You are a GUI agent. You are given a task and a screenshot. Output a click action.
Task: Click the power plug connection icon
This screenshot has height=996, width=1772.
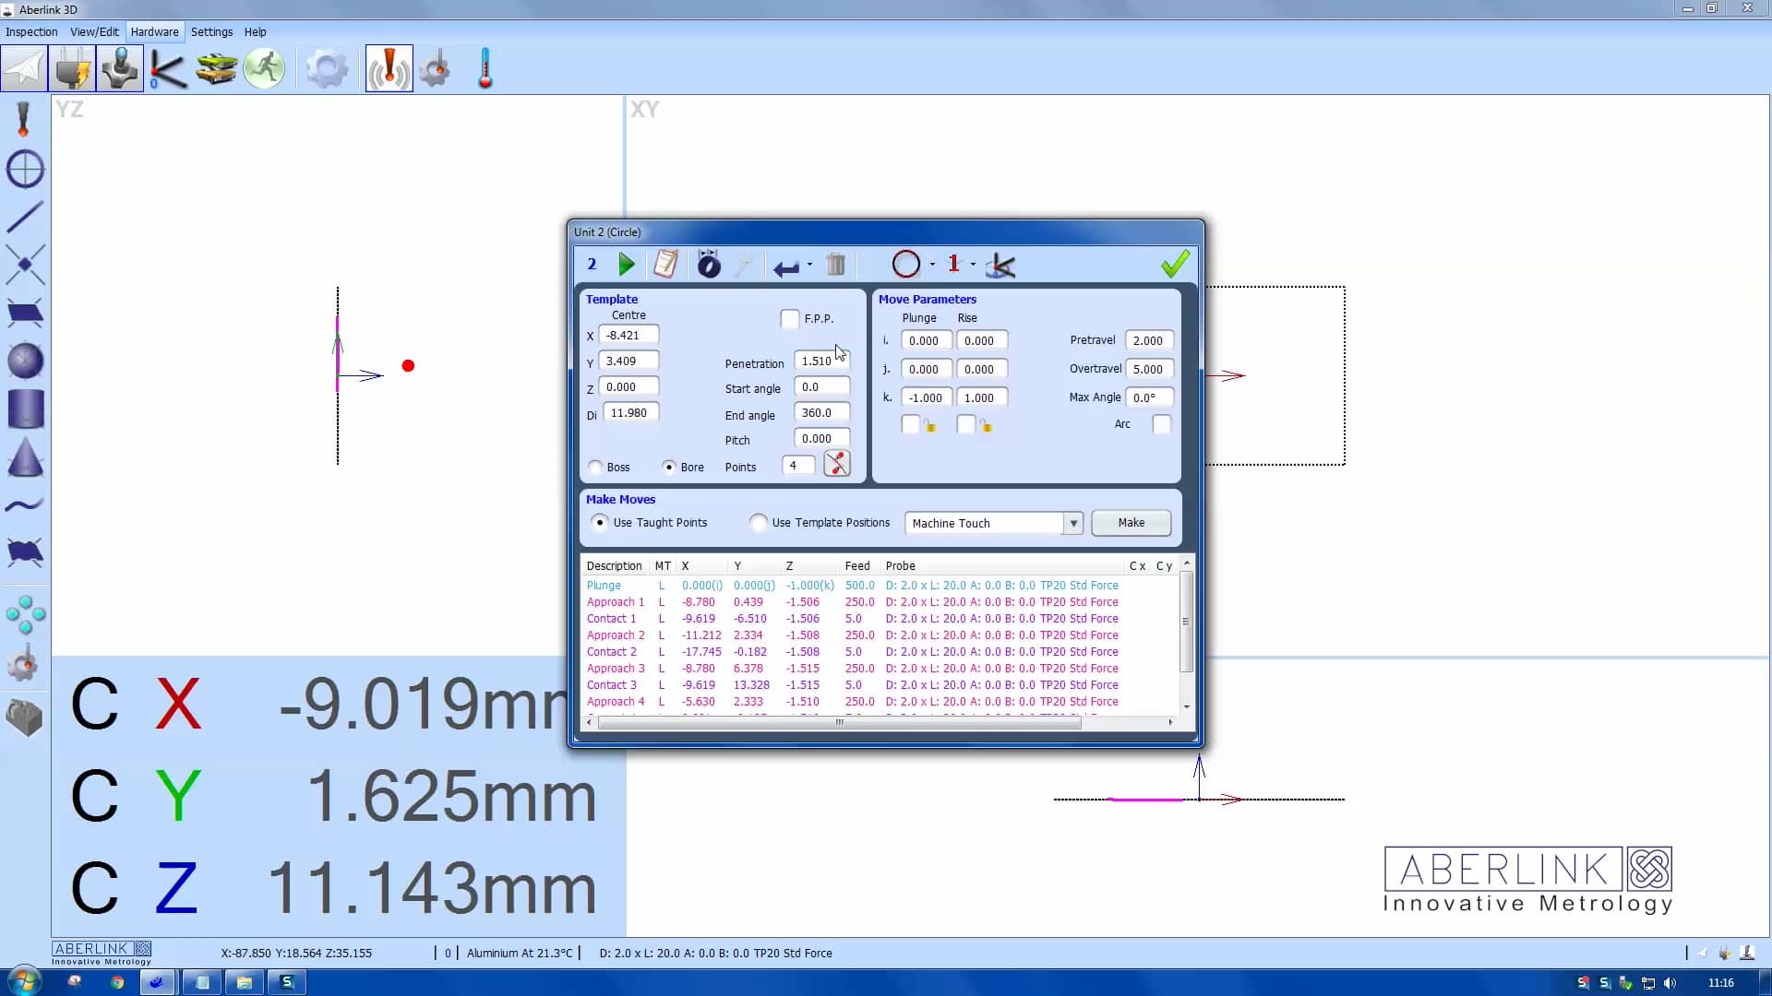pos(72,68)
